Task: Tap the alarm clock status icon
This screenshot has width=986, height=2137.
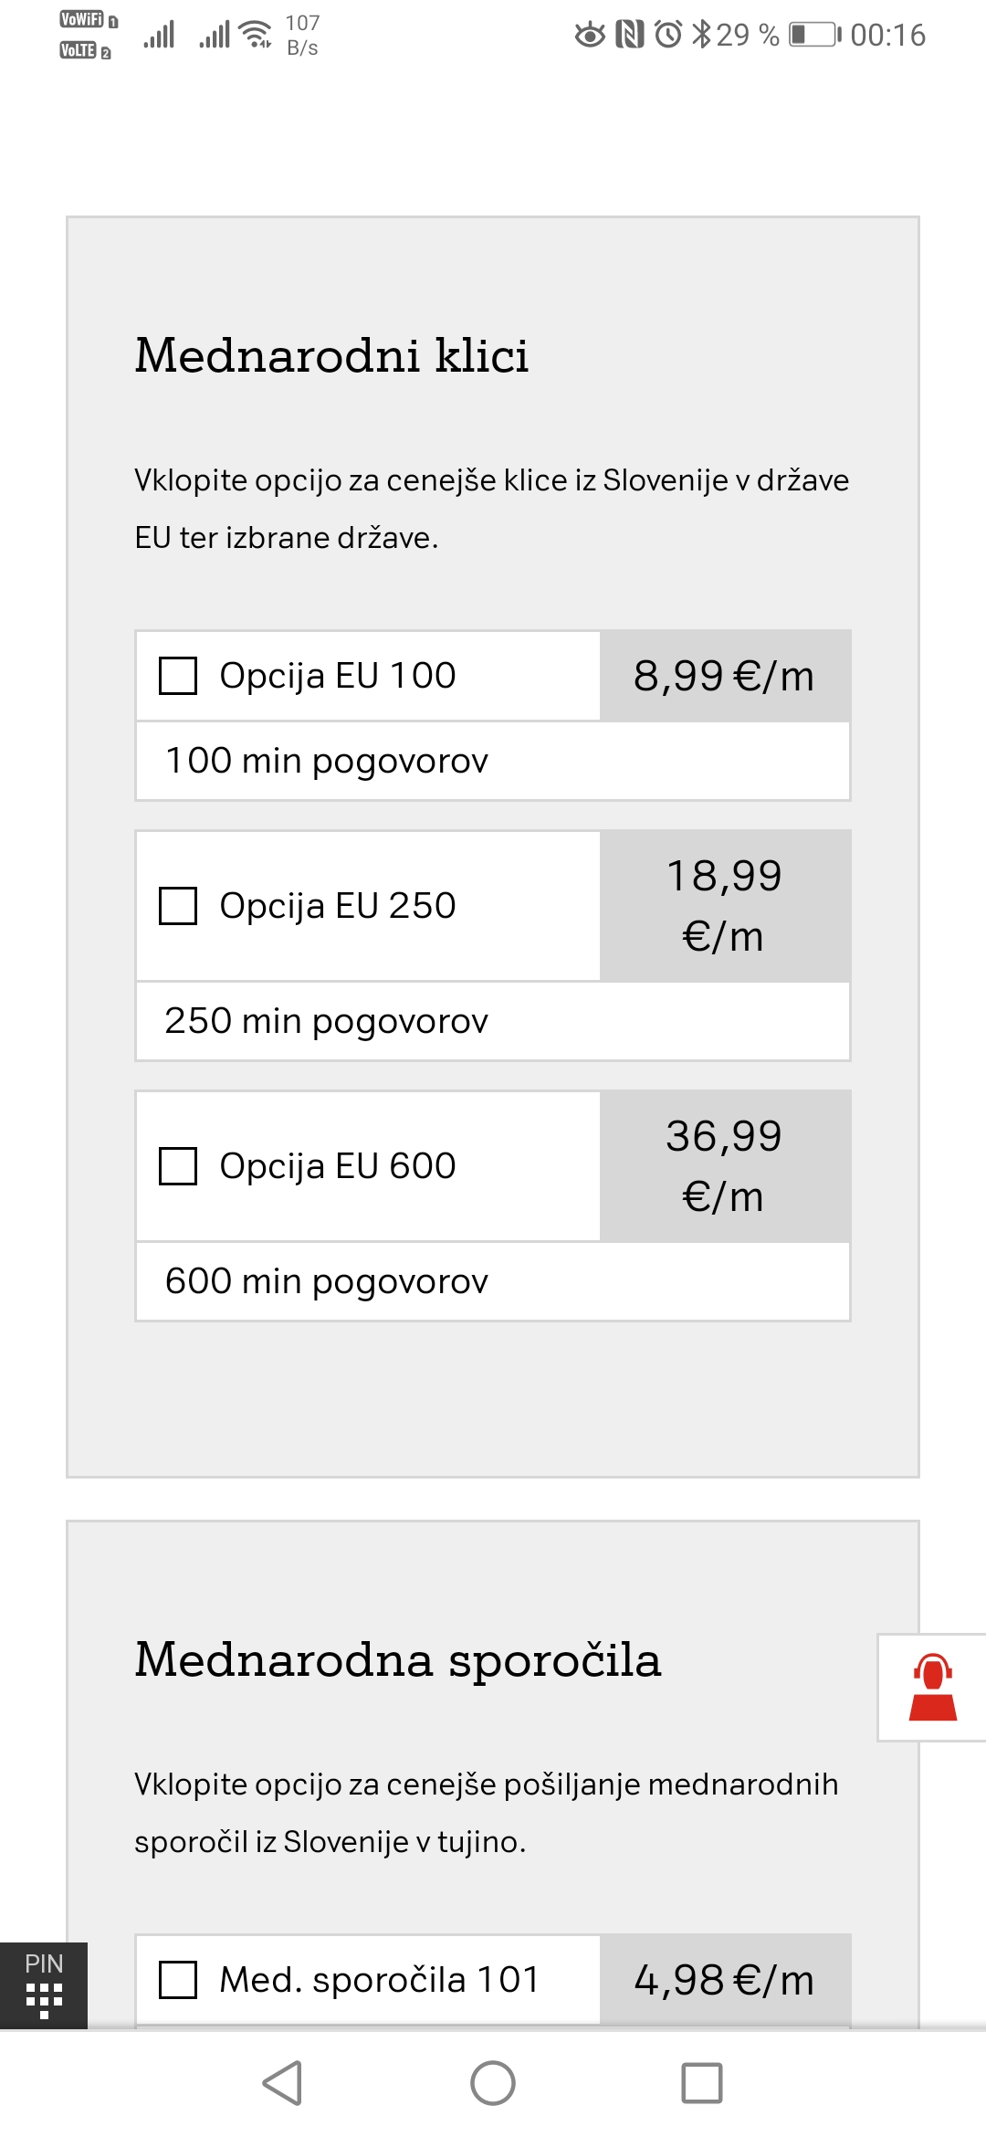Action: 668,35
